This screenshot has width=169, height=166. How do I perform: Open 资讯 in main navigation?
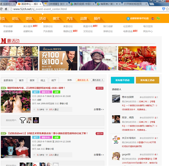(29, 19)
